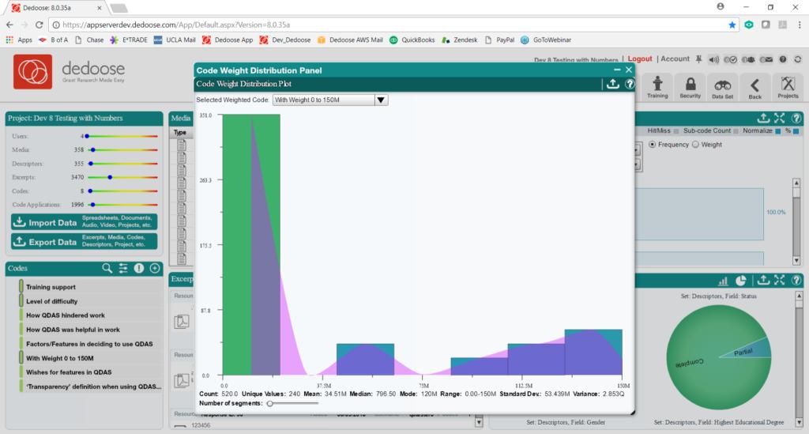Select code 'With Weight 0 to 150M'
Viewport: 809px width, 434px height.
pyautogui.click(x=60, y=358)
